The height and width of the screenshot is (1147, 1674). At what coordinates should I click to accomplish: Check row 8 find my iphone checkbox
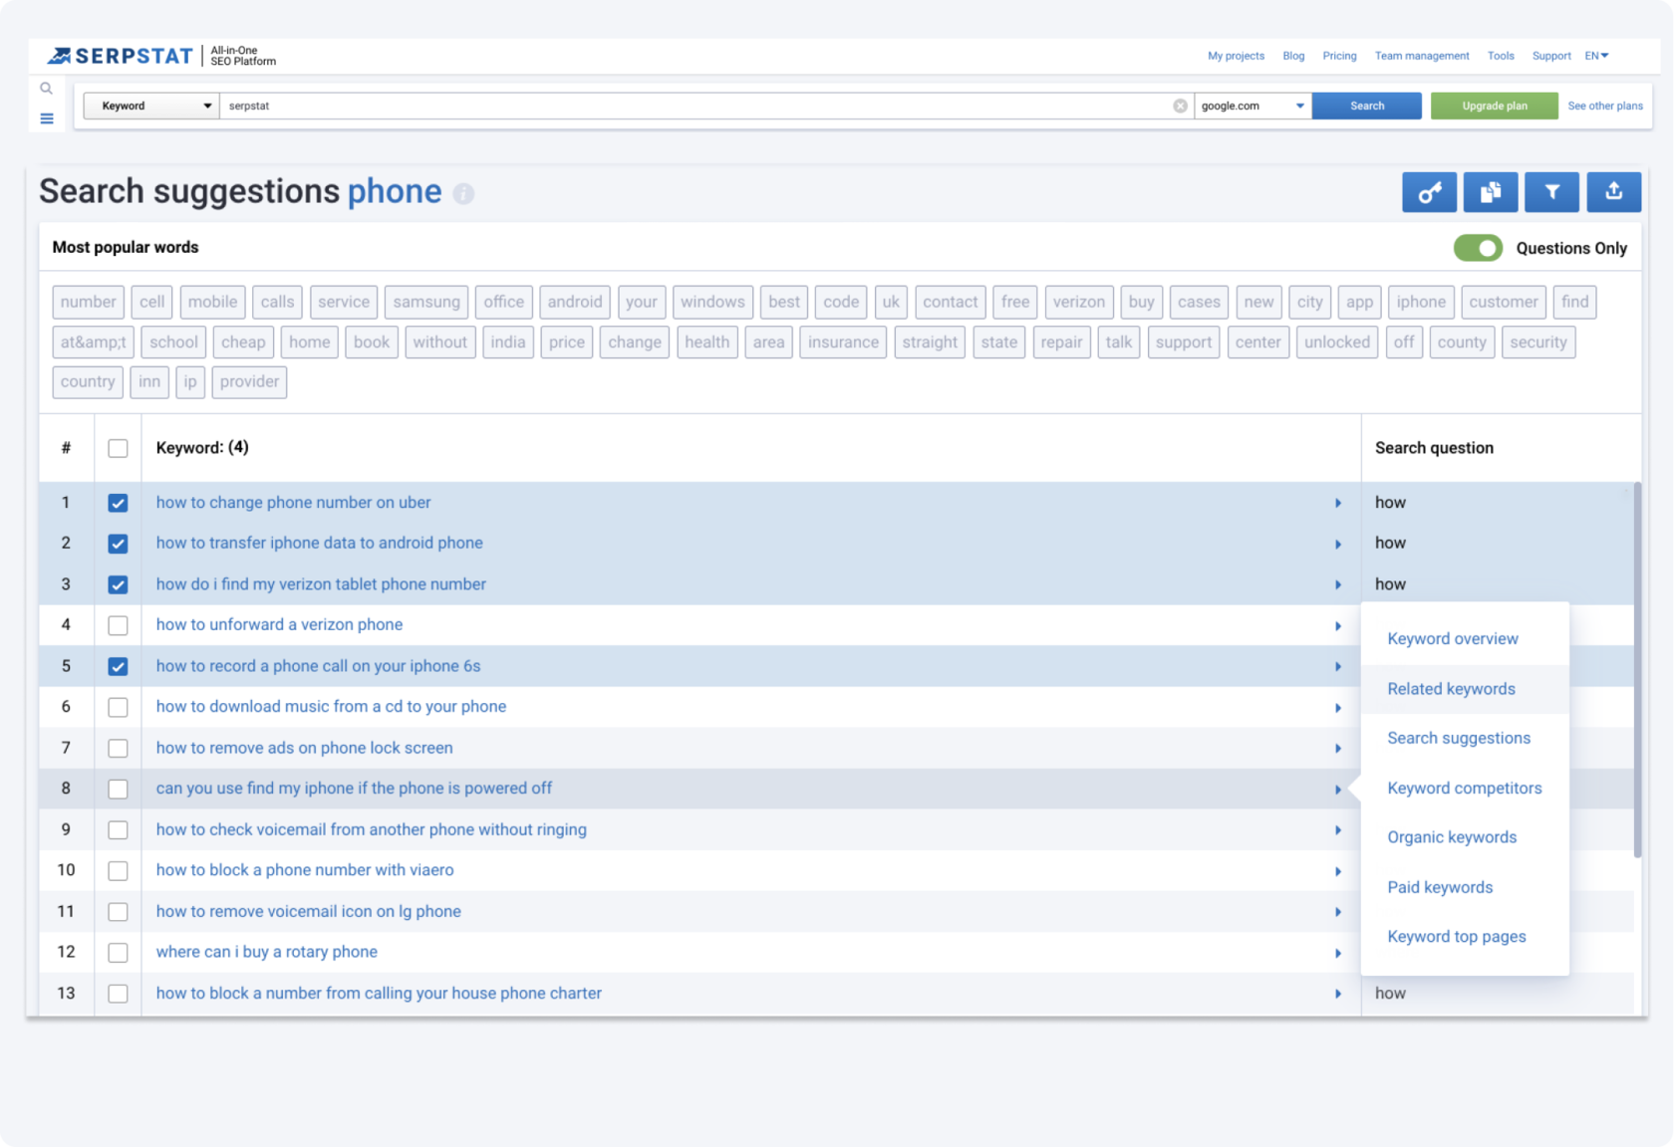tap(118, 789)
